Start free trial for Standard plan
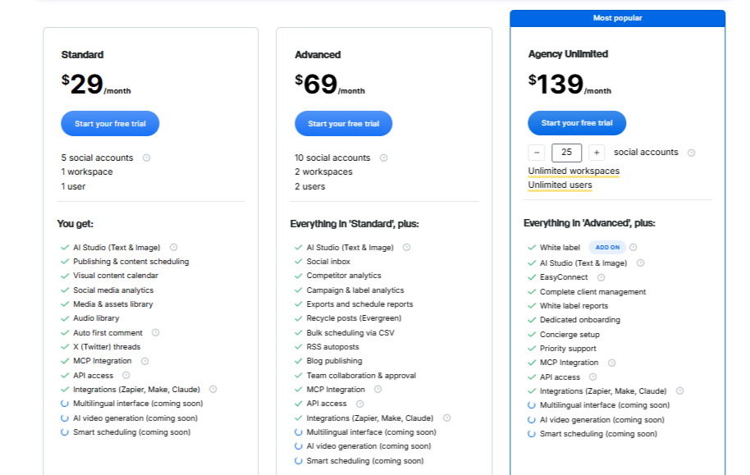The image size is (750, 475). (x=110, y=124)
